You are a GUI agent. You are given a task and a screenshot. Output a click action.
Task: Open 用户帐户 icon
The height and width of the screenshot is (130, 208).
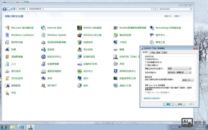43,86
